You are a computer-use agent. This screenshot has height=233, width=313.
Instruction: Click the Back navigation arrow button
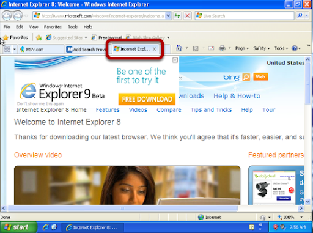click(7, 16)
